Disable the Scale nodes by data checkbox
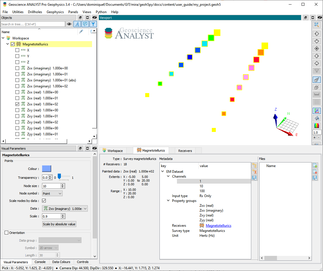The height and width of the screenshot is (271, 323). click(44, 201)
